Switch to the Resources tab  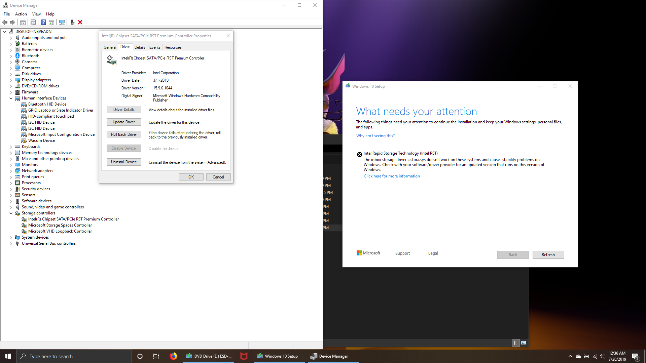coord(173,47)
